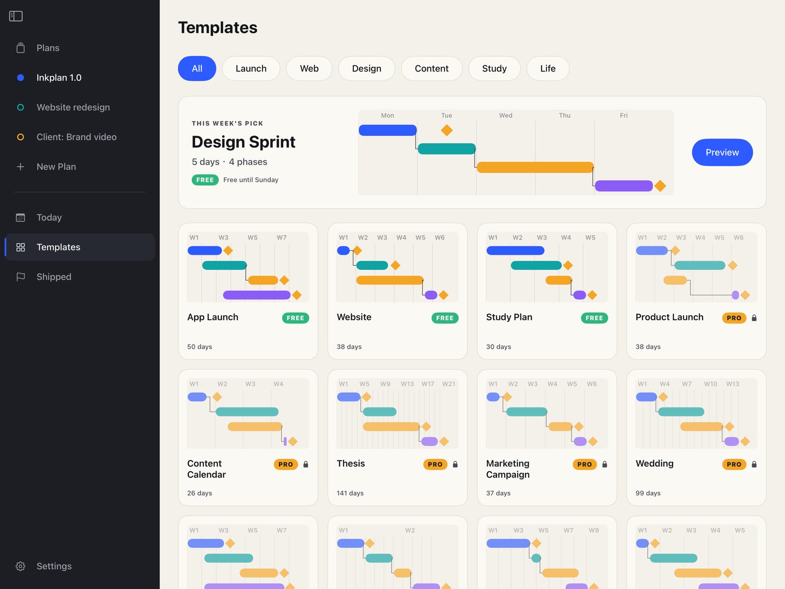Open the Marketing Campaign Gantt thumbnail
This screenshot has width=785, height=589.
[547, 413]
